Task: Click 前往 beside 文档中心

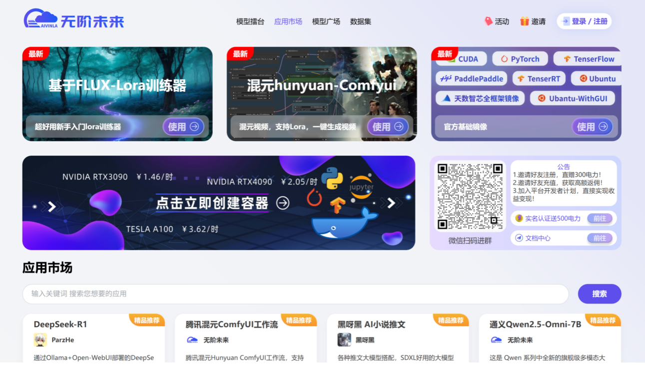Action: [x=600, y=238]
